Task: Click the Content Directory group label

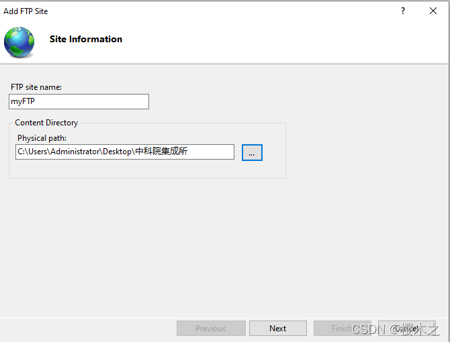Action: coord(46,123)
